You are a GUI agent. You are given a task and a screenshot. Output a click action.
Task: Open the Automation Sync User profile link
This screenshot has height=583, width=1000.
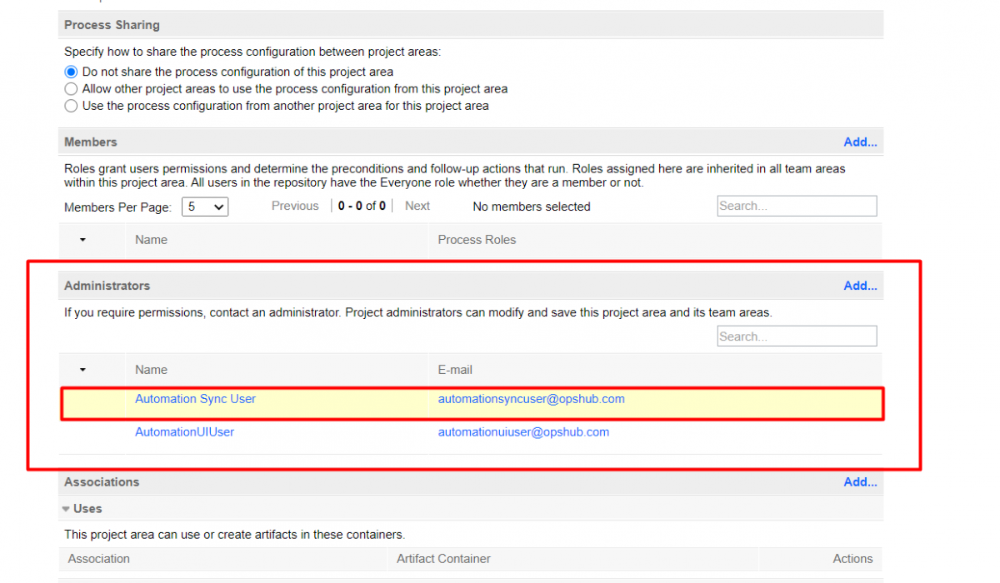coord(195,399)
